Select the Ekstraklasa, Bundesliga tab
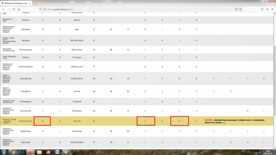The height and width of the screenshot is (155, 276). tap(16, 3)
